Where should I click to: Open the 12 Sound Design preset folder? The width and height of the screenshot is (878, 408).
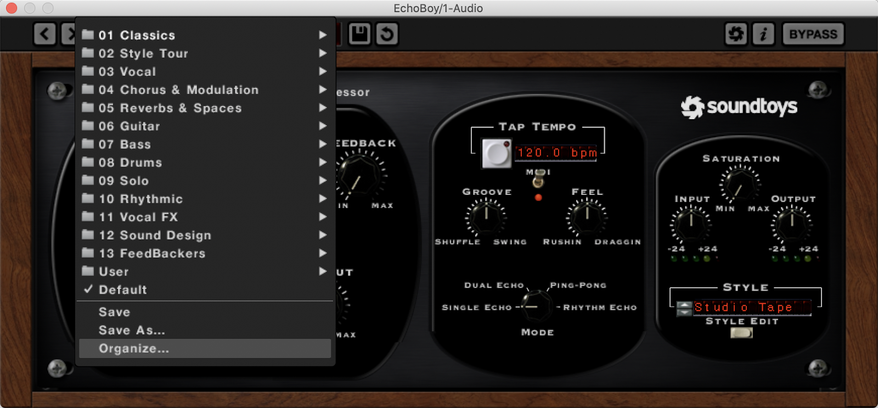click(205, 234)
